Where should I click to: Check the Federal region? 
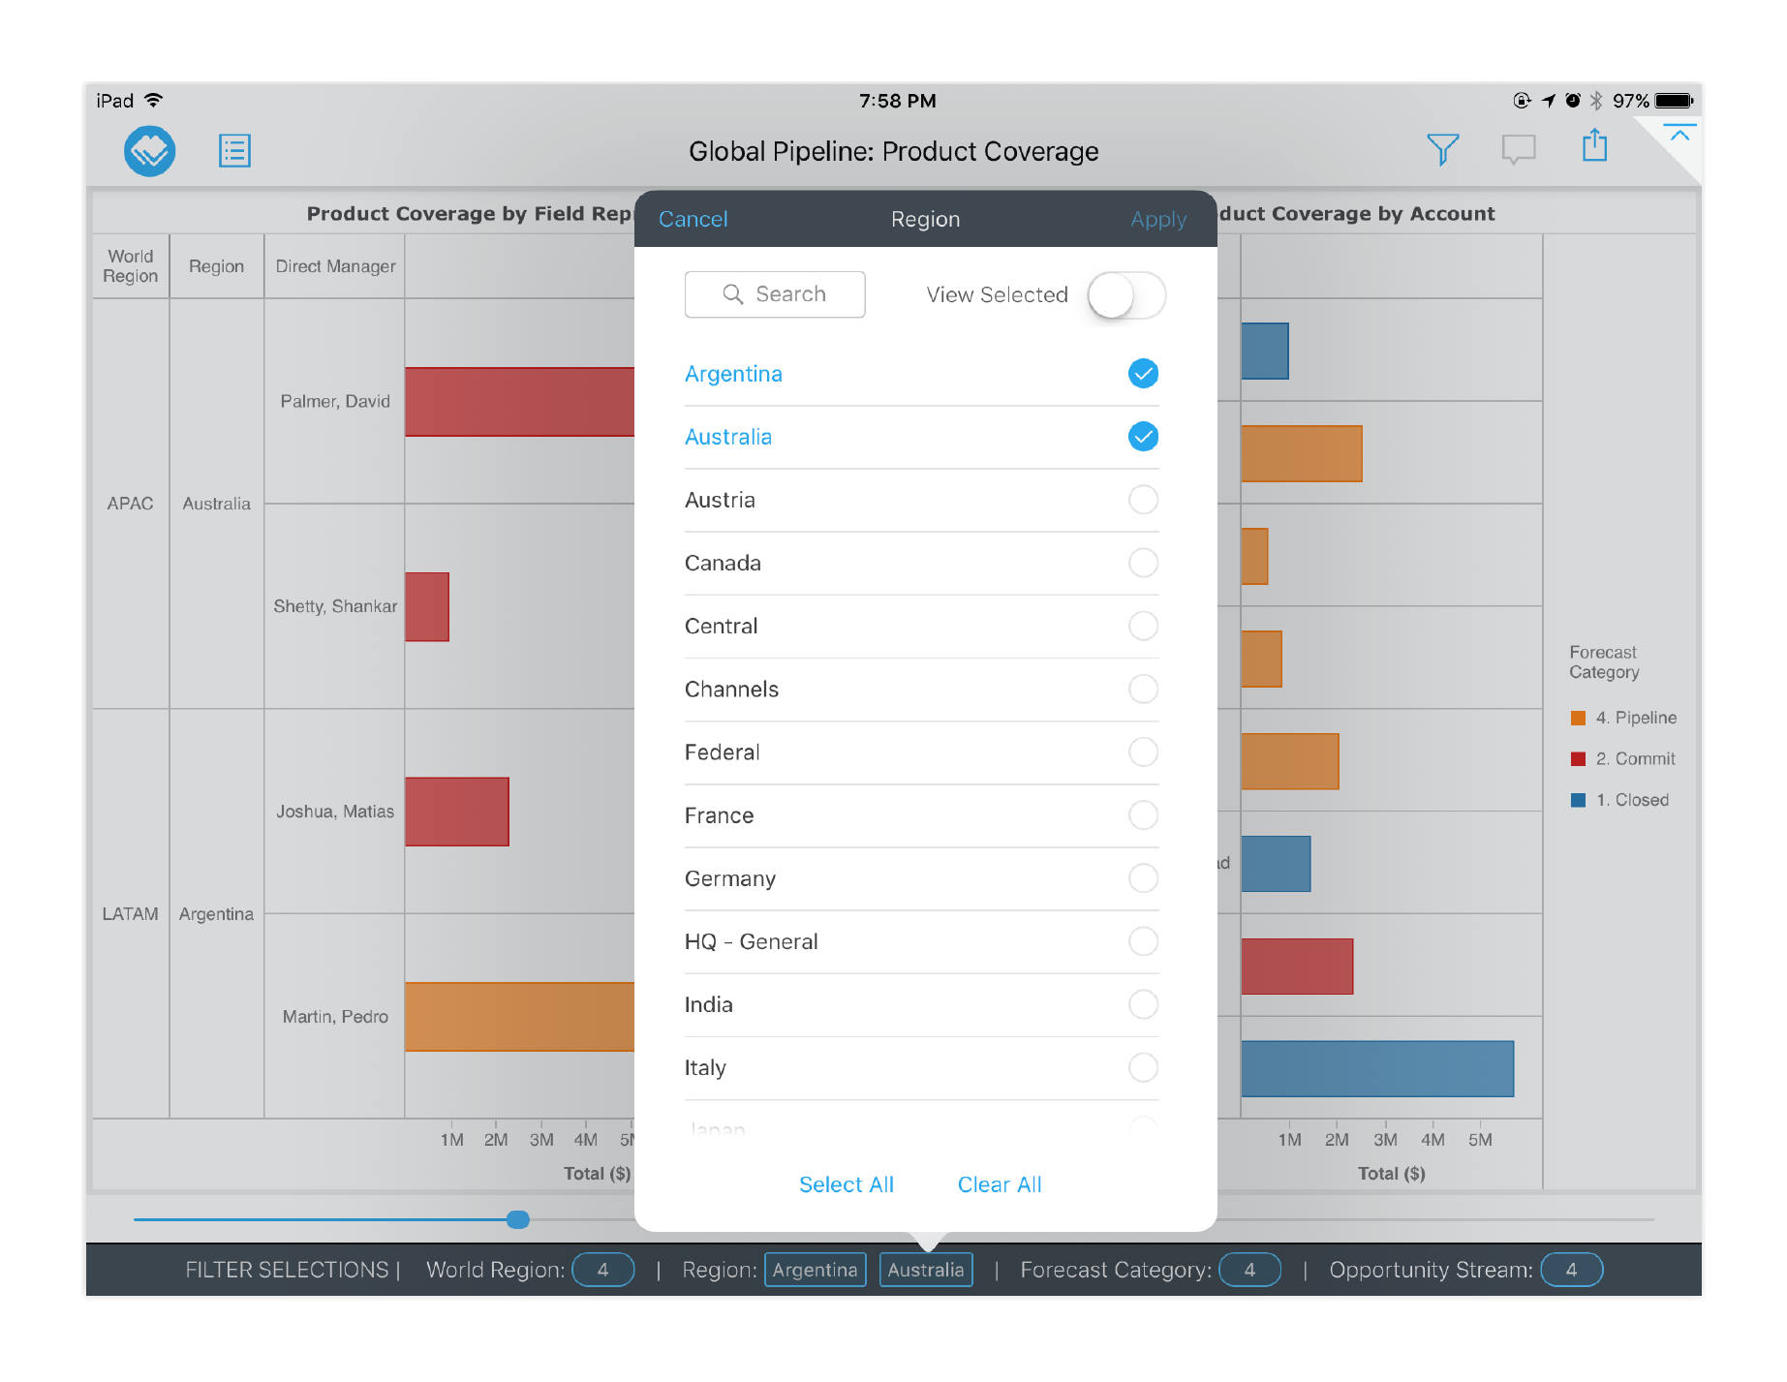click(1143, 752)
